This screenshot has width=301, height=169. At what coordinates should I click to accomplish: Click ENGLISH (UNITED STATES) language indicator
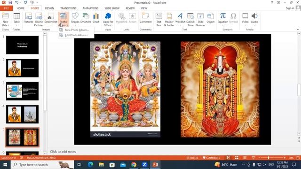click(x=41, y=158)
